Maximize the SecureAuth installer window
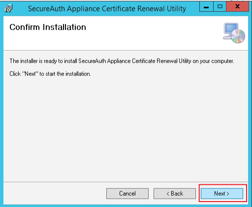 220,7
